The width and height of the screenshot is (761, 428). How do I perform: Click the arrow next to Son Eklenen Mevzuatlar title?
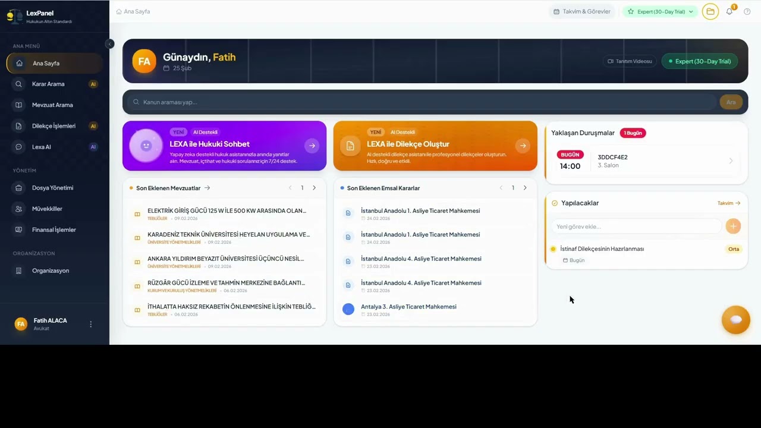[x=207, y=188]
